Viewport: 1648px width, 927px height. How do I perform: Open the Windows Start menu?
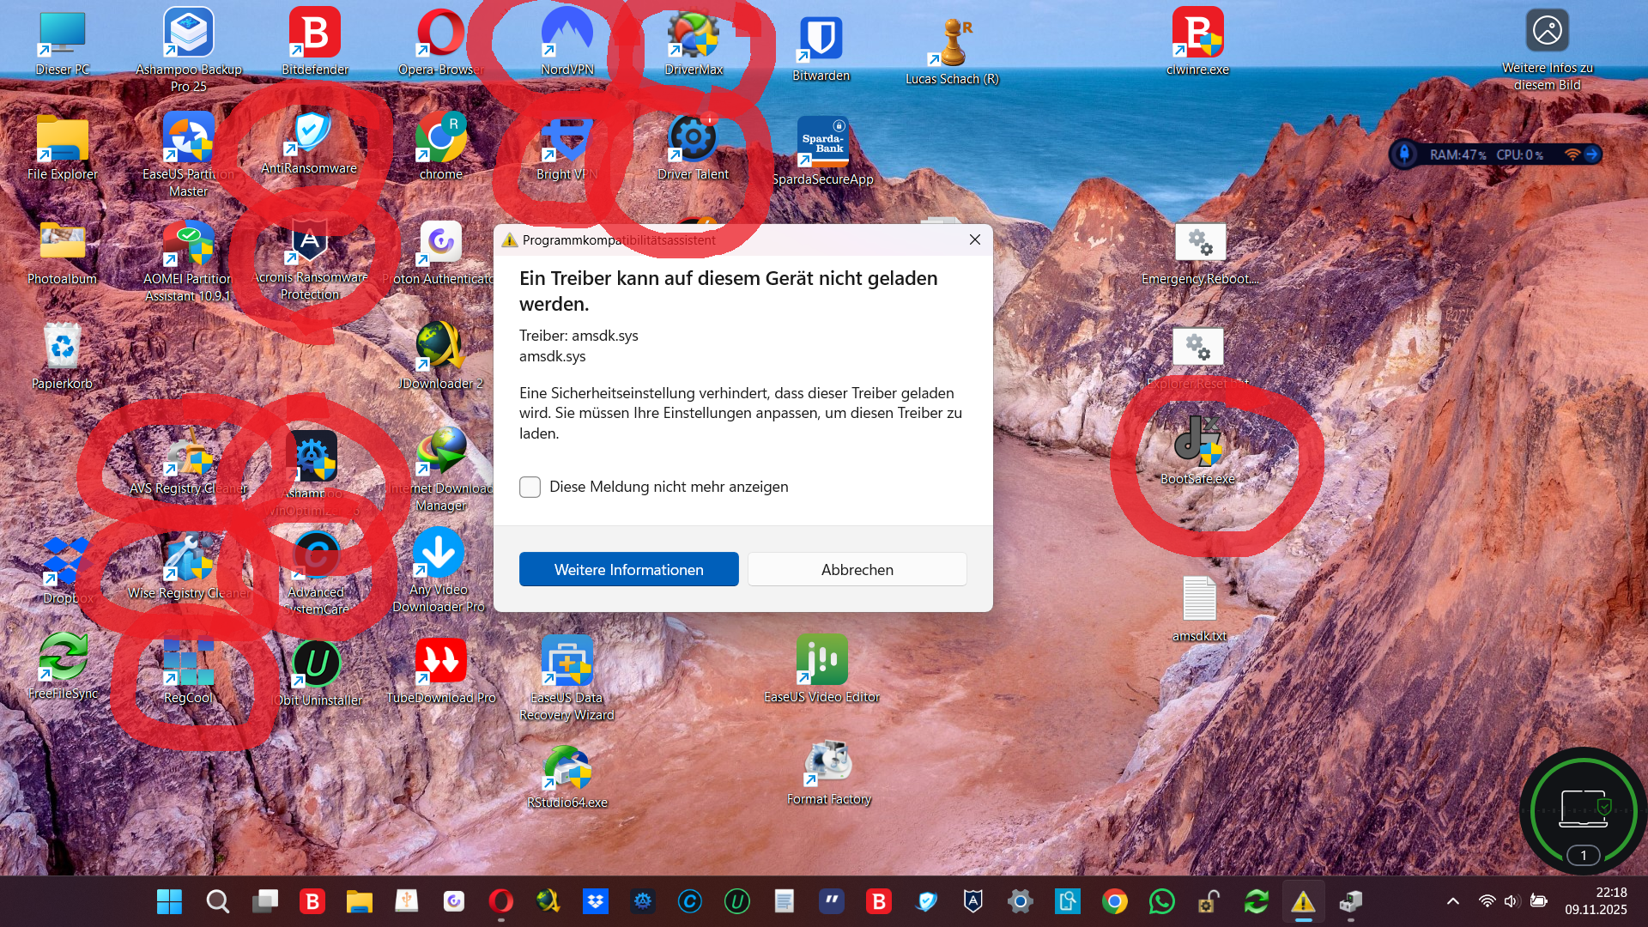point(169,901)
